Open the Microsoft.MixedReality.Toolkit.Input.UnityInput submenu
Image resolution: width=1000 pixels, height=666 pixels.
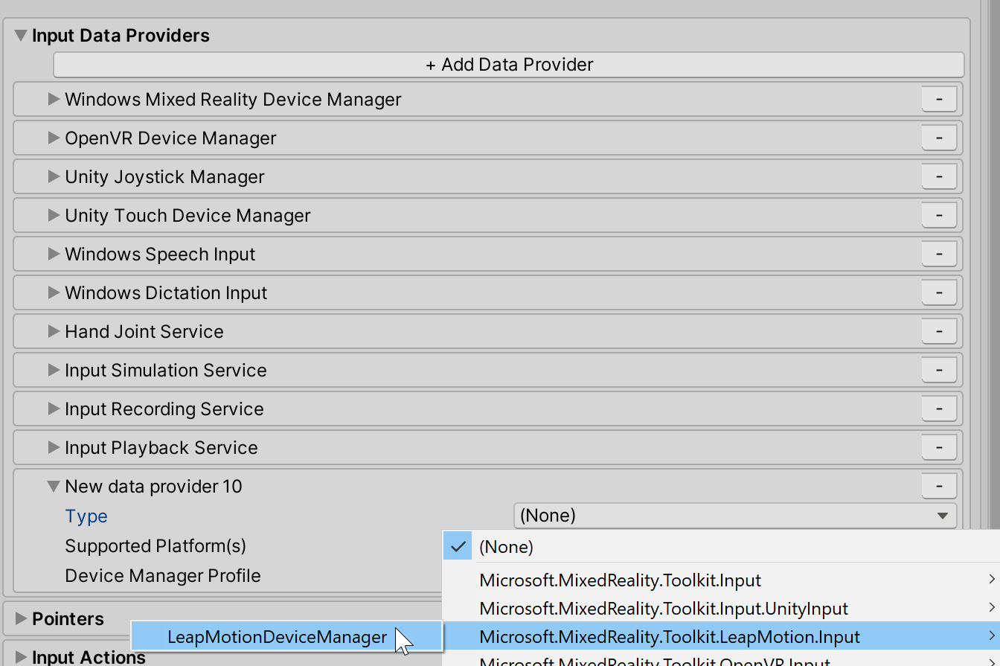(664, 608)
